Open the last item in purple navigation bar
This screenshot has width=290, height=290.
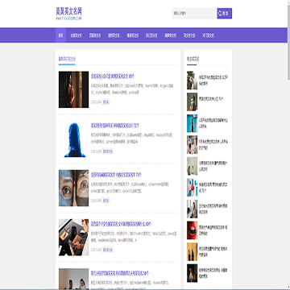[208, 35]
